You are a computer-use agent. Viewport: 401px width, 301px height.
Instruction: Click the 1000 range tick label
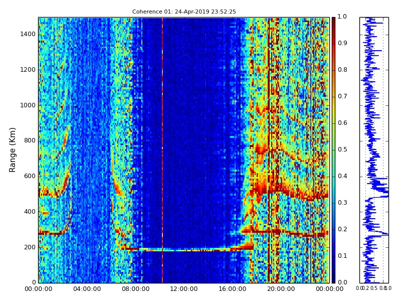pyautogui.click(x=28, y=105)
